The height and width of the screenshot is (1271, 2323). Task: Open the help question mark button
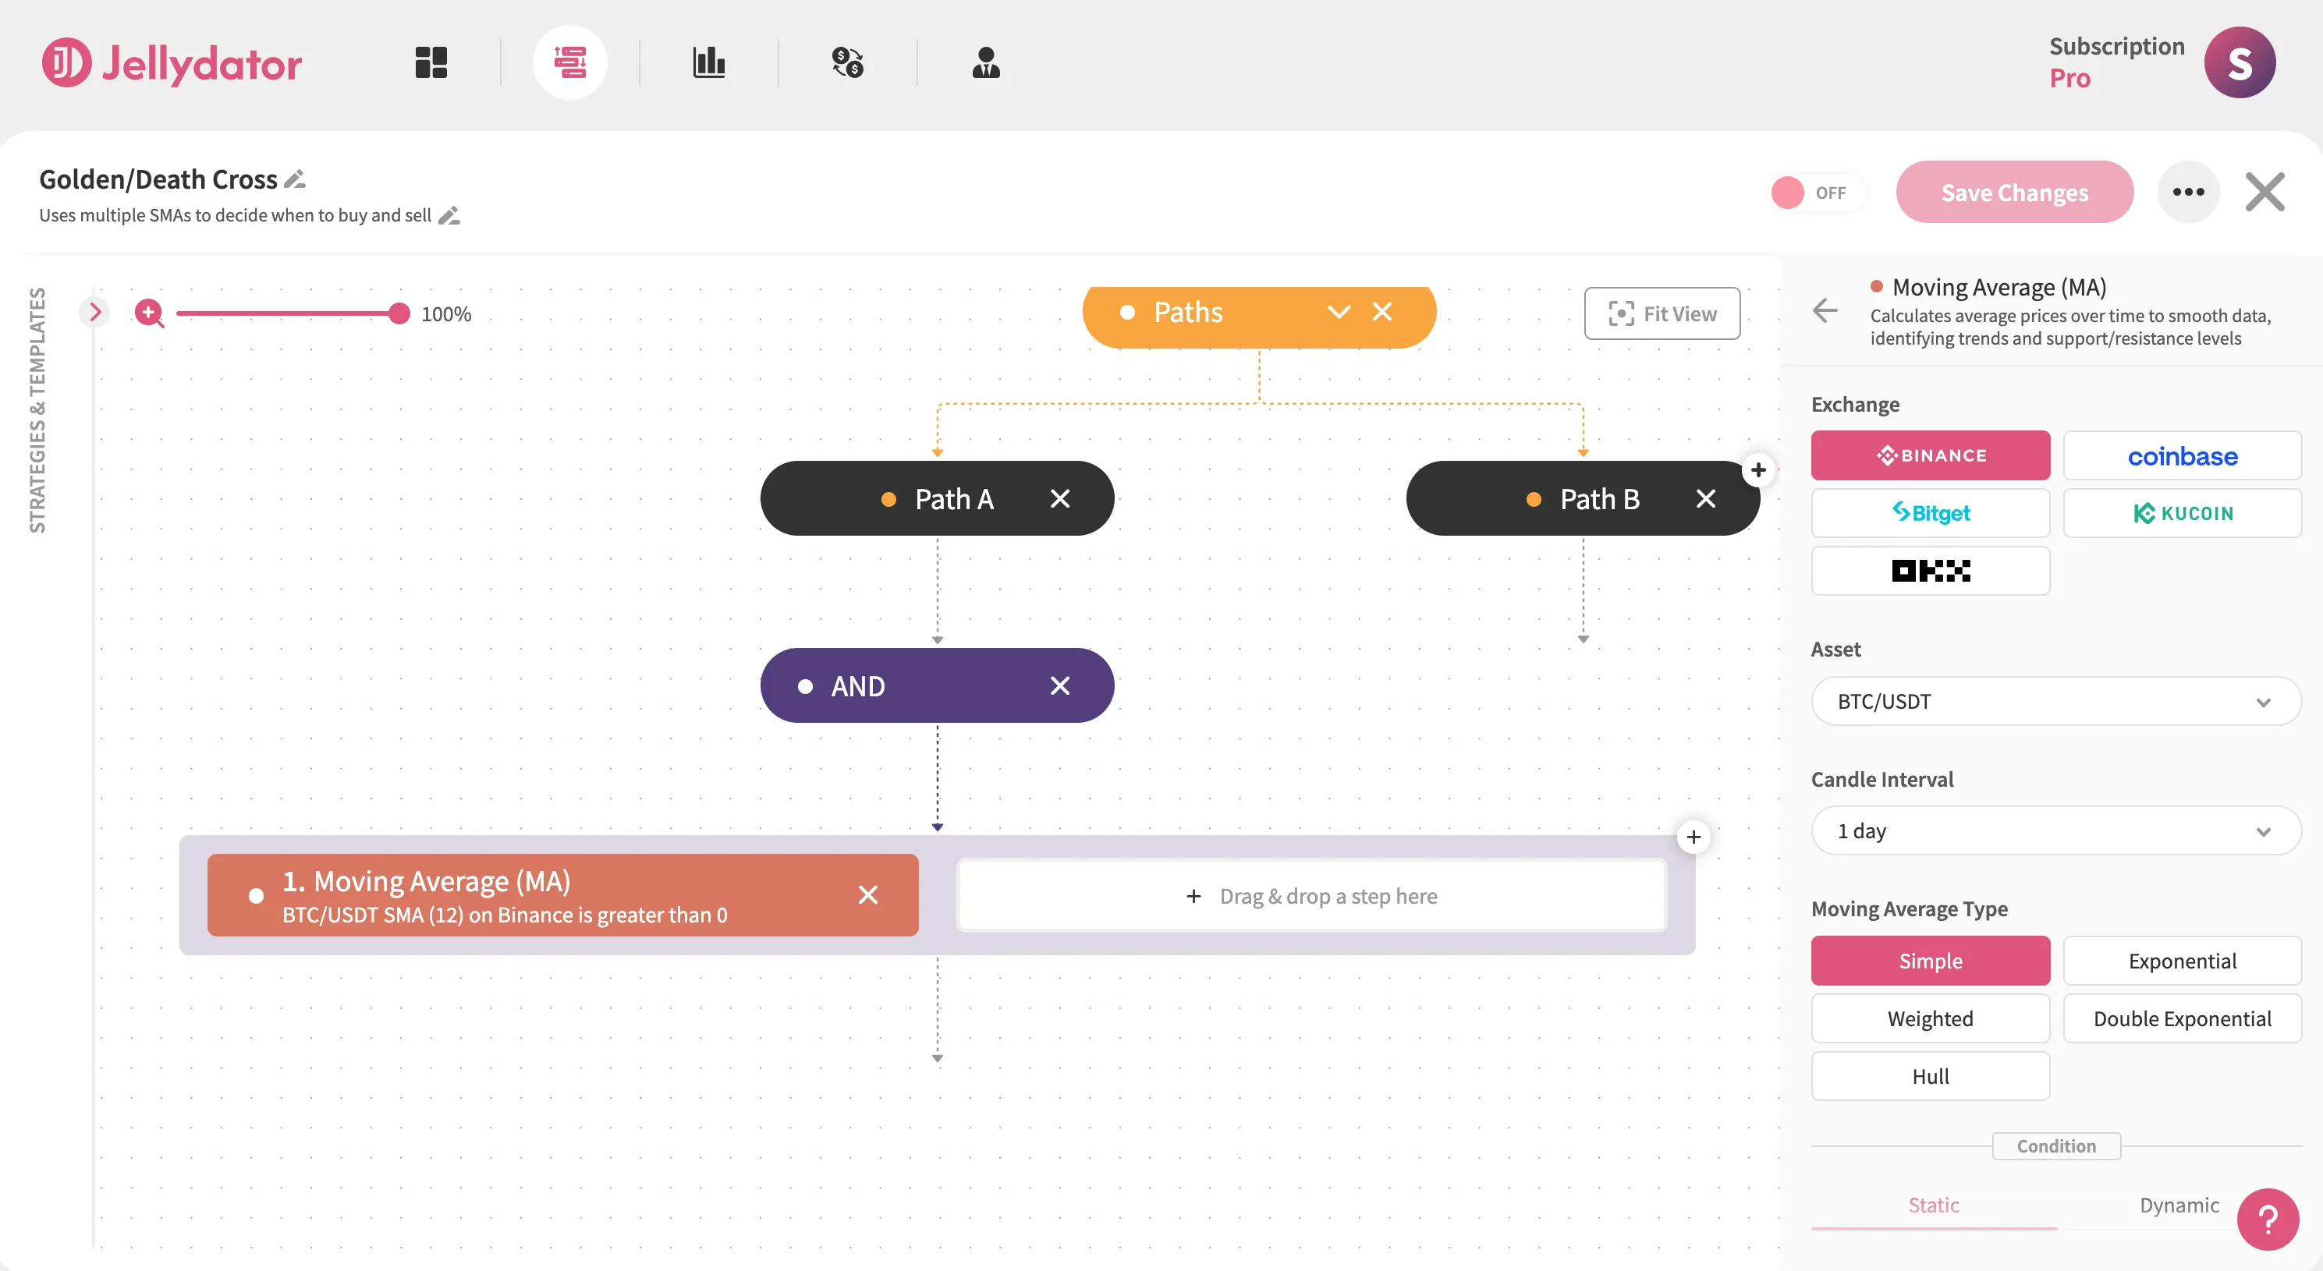tap(2267, 1220)
